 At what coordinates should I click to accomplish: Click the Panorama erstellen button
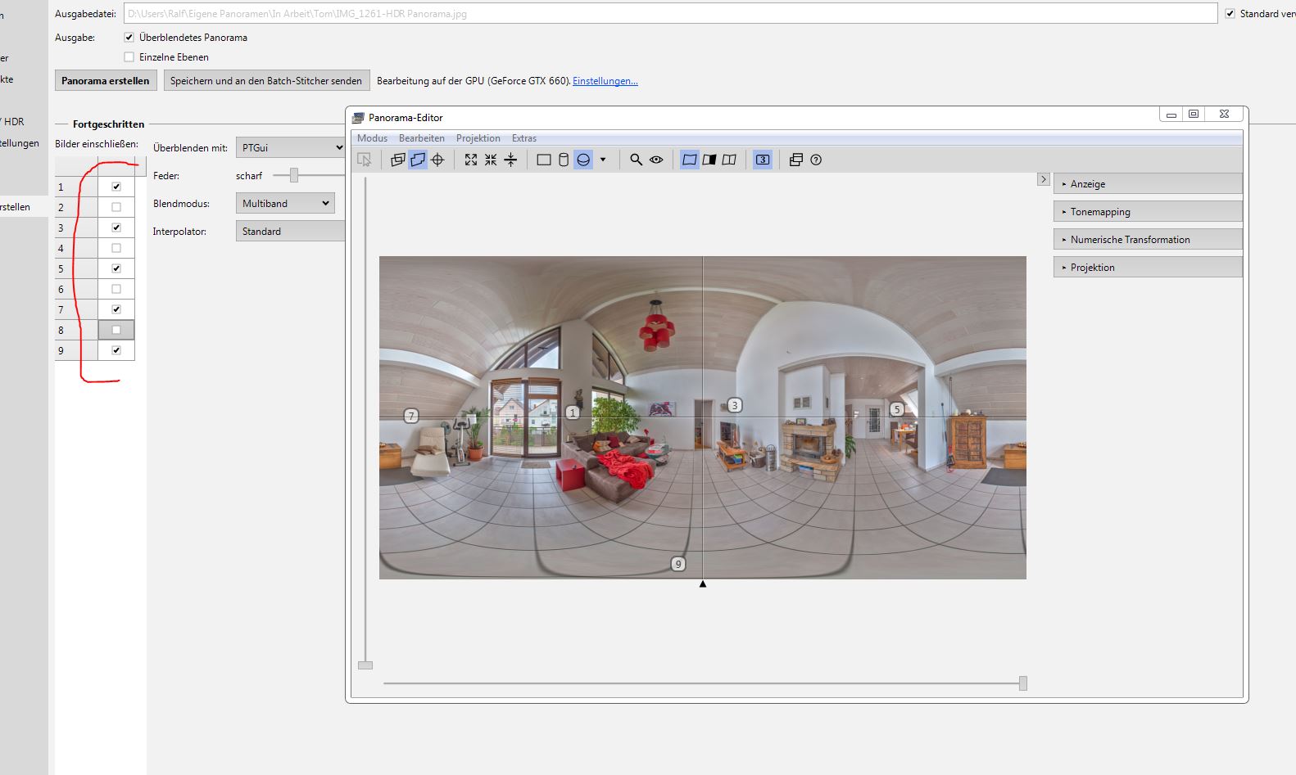(x=106, y=81)
